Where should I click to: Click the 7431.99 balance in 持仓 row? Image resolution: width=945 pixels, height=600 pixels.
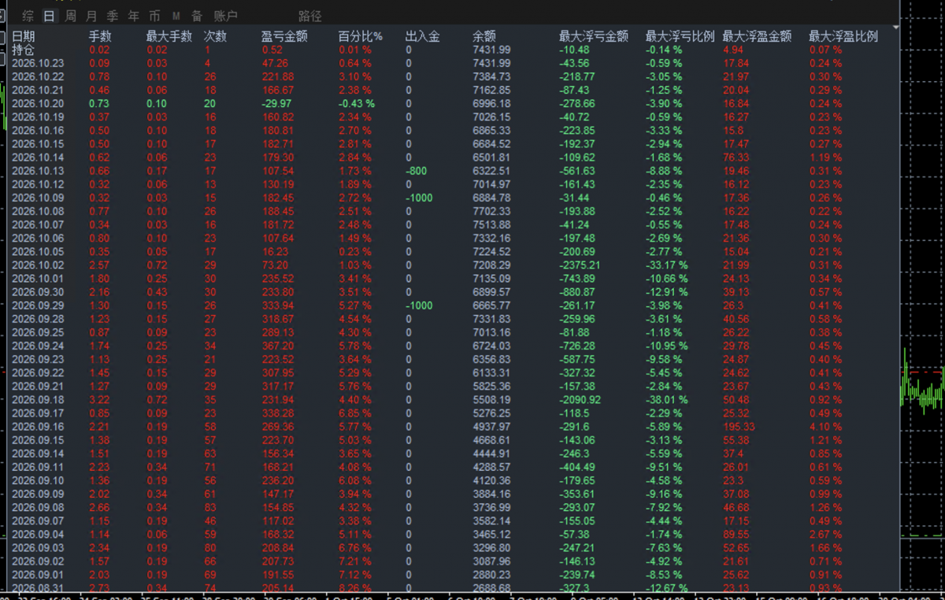click(x=491, y=50)
